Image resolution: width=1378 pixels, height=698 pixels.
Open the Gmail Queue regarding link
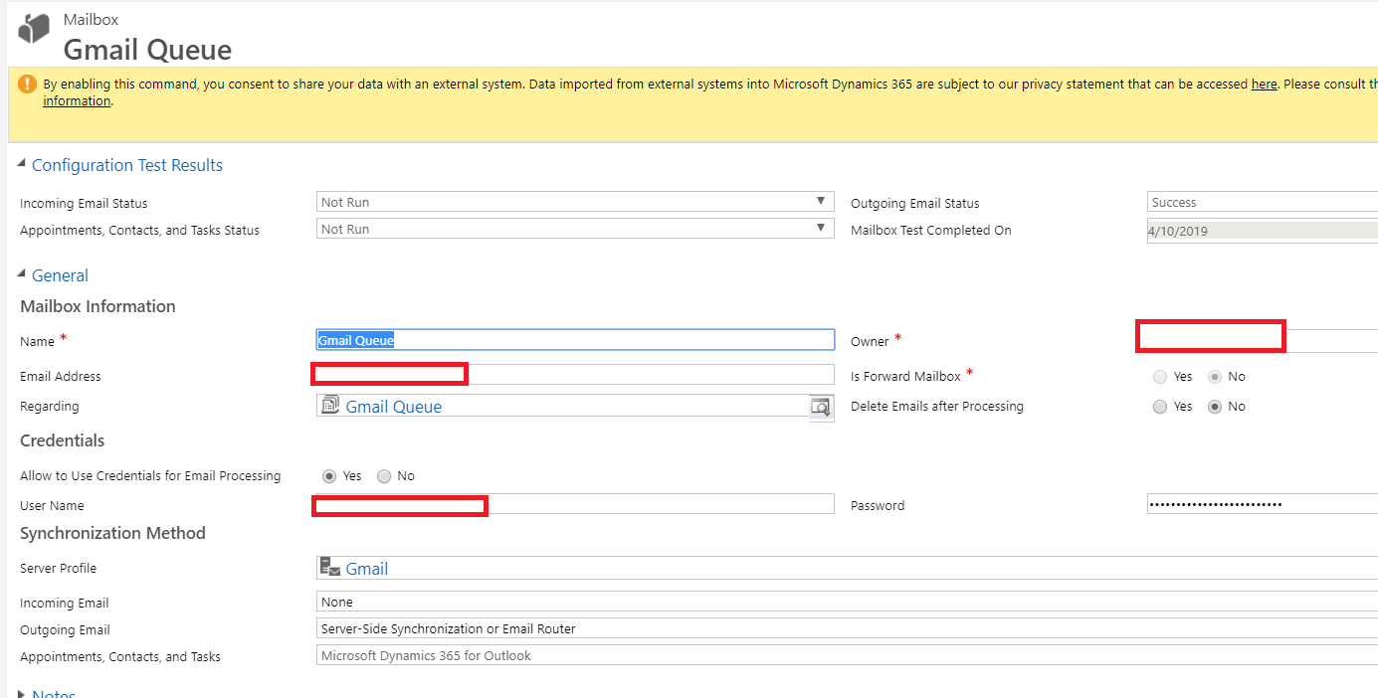click(x=394, y=407)
